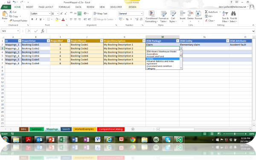Choose Activity in the dropdown list

pyautogui.click(x=163, y=59)
